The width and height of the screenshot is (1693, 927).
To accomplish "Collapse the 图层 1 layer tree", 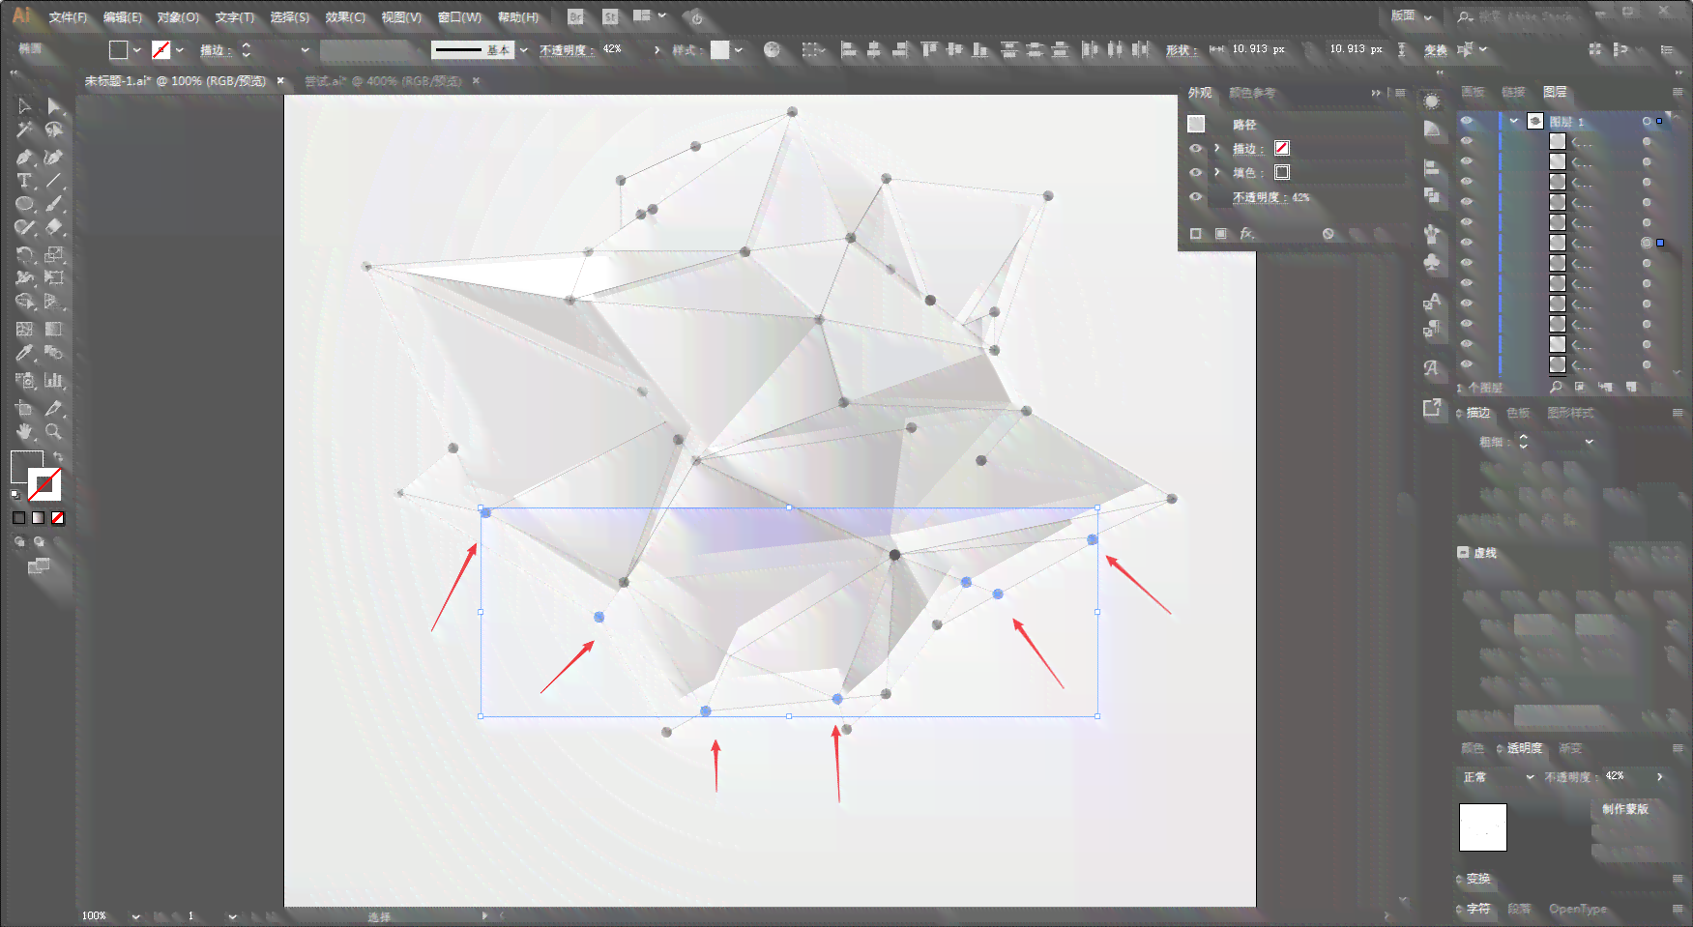I will click(1514, 121).
